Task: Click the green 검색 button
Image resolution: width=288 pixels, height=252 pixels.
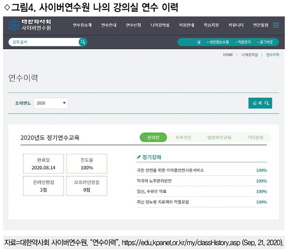Action: pos(260,103)
